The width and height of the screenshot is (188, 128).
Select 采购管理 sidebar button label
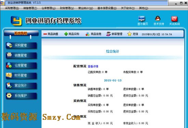tap(21, 46)
